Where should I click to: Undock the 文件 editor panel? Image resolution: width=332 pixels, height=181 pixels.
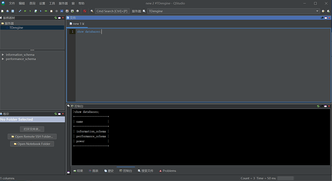[x=322, y=18]
